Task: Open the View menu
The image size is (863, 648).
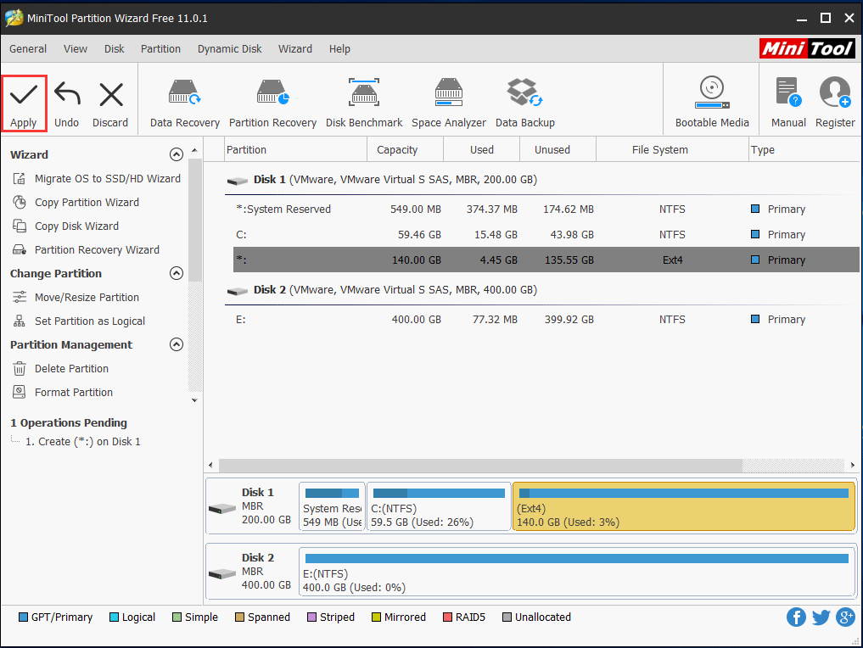Action: [76, 49]
